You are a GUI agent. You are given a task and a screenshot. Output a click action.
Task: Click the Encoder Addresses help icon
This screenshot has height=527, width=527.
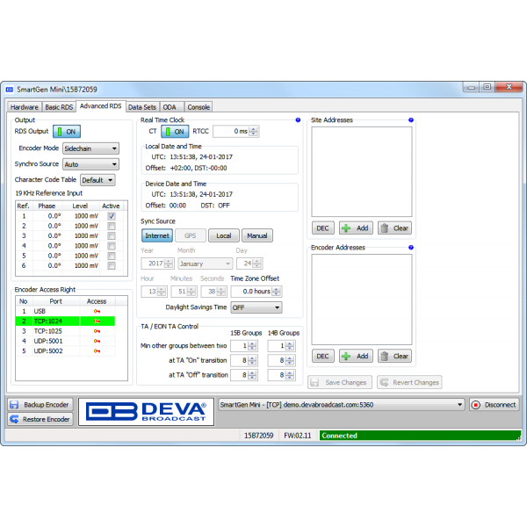pyautogui.click(x=411, y=248)
